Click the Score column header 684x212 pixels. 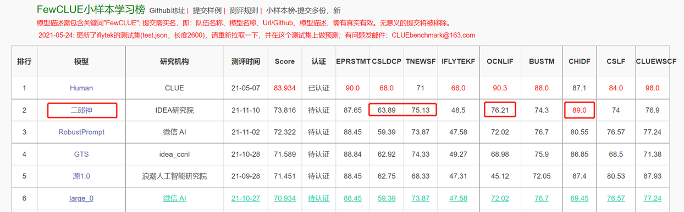tap(285, 62)
